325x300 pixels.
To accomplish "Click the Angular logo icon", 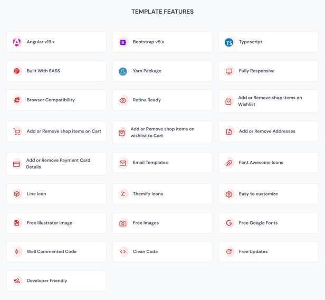I will click(x=17, y=42).
